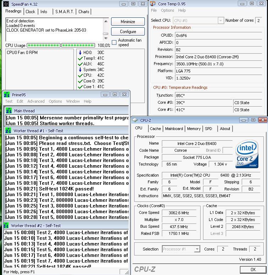Click the Tjunction 85C value field
Viewport: 268px width, 275px height.
(x=218, y=96)
